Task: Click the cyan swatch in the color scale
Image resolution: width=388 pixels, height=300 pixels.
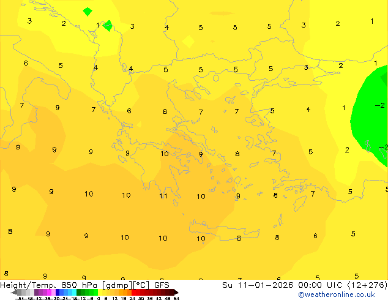Action: pos(74,292)
